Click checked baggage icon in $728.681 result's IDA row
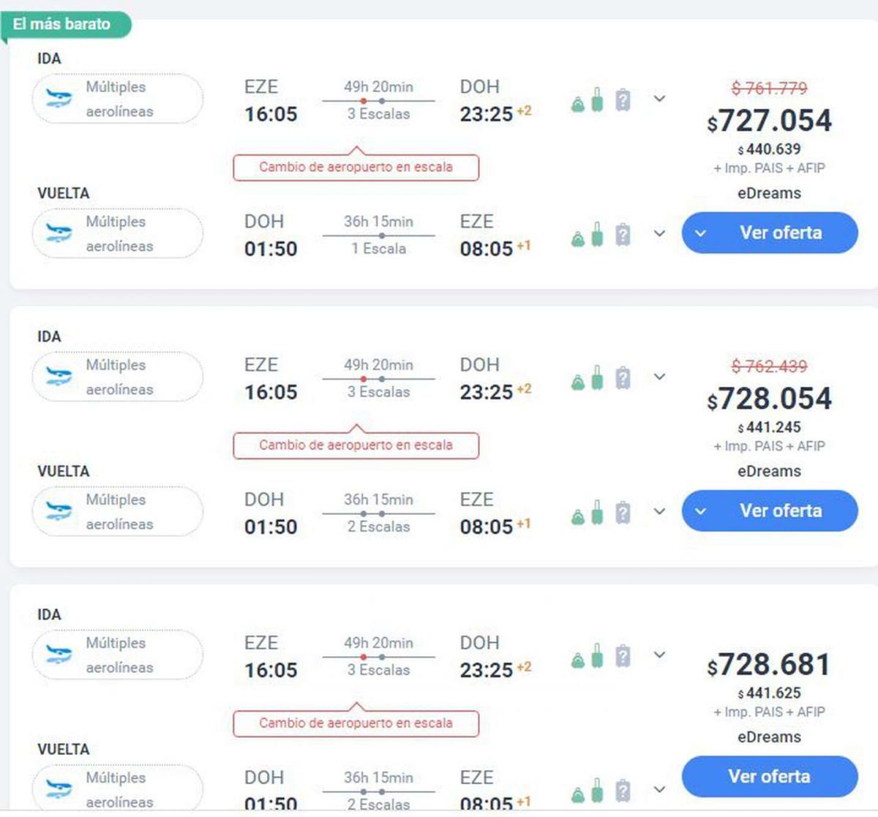Screen dimensions: 878x817 623,655
